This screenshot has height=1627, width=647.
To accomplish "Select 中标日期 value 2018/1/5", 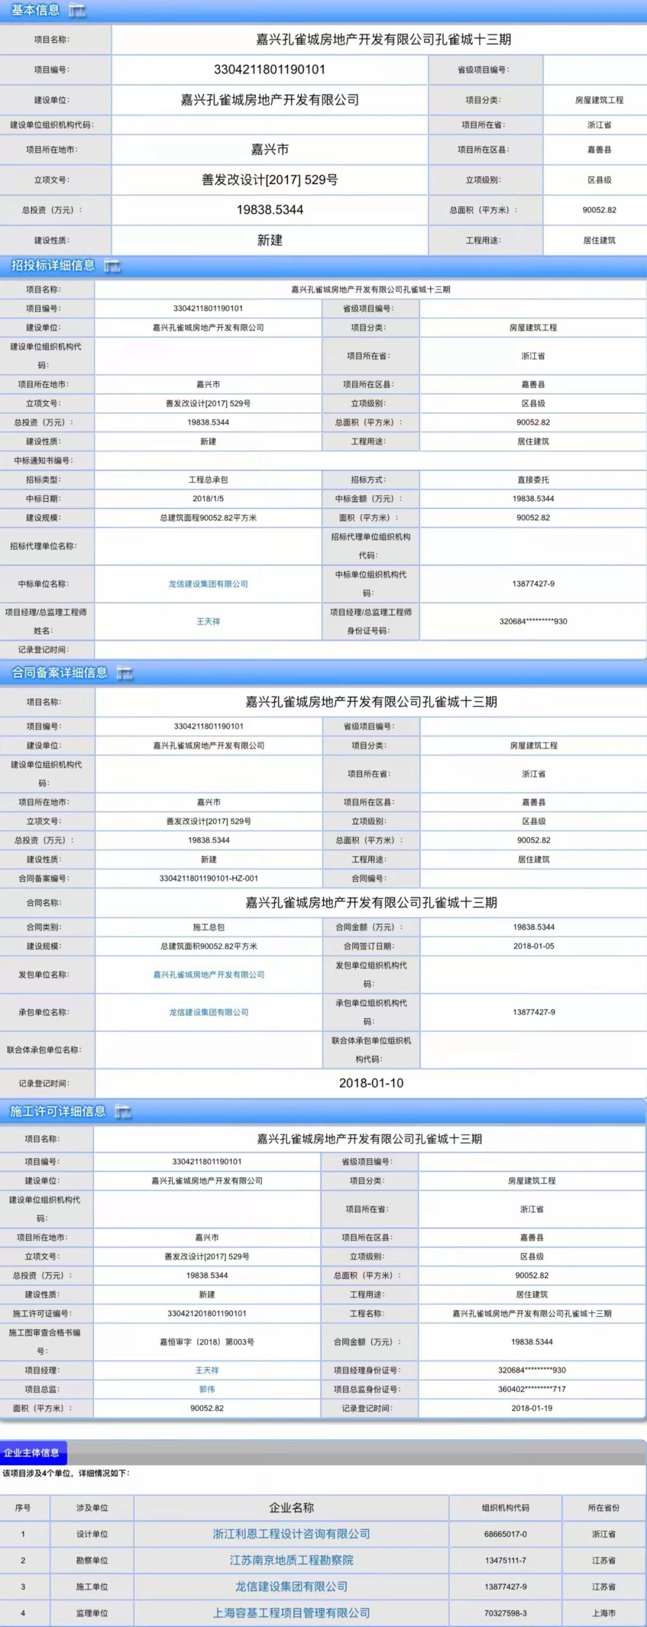I will pyautogui.click(x=208, y=499).
